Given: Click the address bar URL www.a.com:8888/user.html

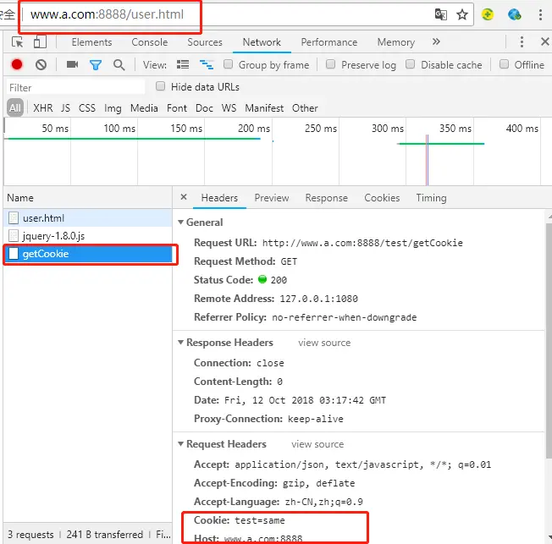Looking at the screenshot, I should pyautogui.click(x=107, y=14).
